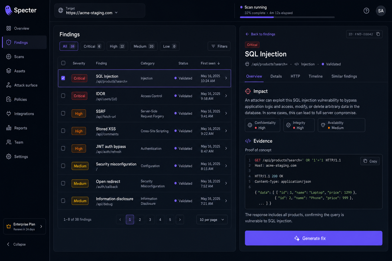This screenshot has width=392, height=261.
Task: Open the Filters button
Action: 219,46
